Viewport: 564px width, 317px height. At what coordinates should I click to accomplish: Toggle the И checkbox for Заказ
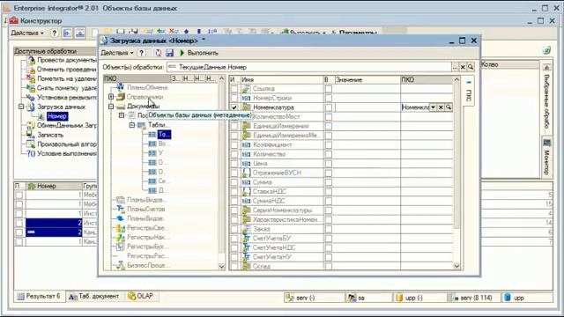point(234,229)
